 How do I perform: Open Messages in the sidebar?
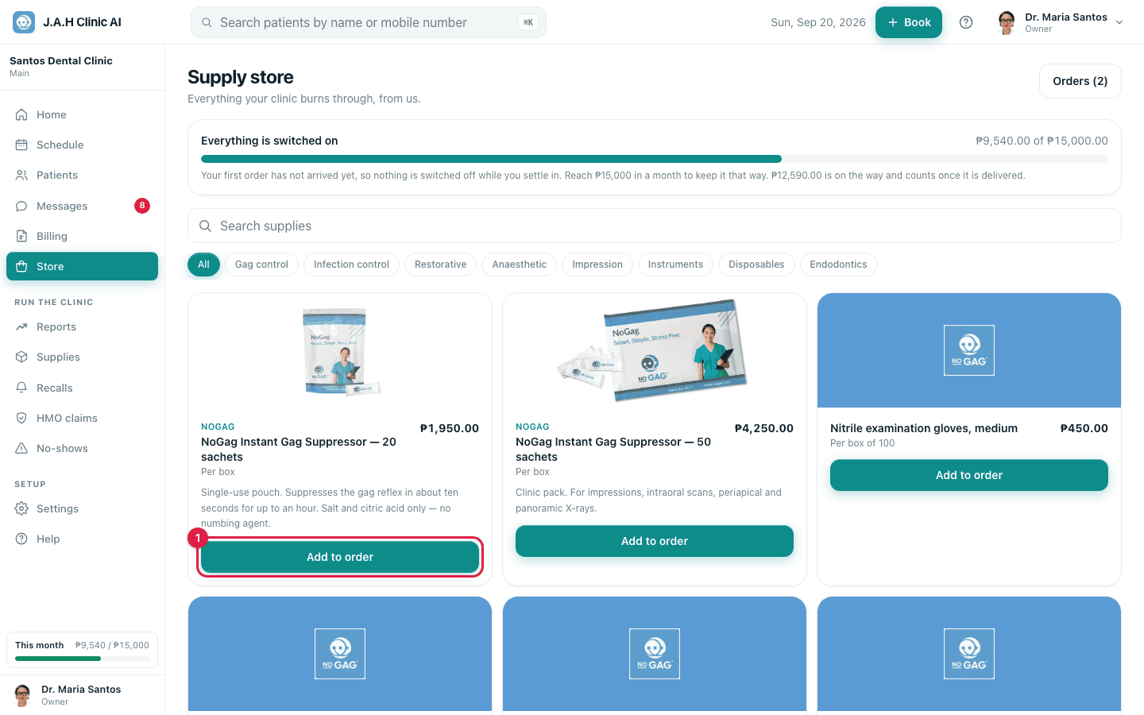[82, 206]
